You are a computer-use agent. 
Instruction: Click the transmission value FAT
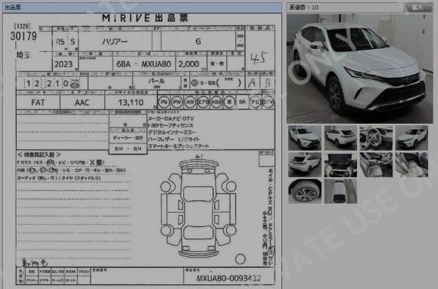click(x=38, y=103)
